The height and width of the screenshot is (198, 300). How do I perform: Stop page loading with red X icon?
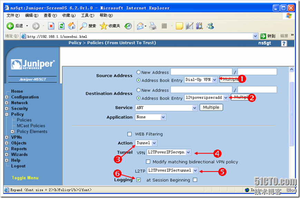coord(51,26)
